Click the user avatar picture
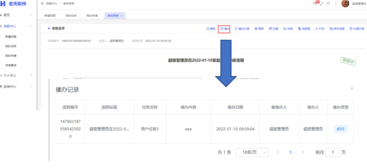367x168 pixels. (x=345, y=3)
